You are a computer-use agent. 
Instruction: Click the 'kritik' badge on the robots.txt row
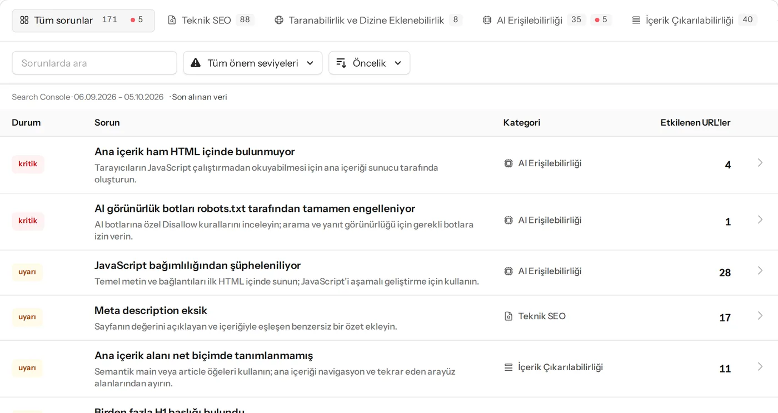click(x=28, y=221)
